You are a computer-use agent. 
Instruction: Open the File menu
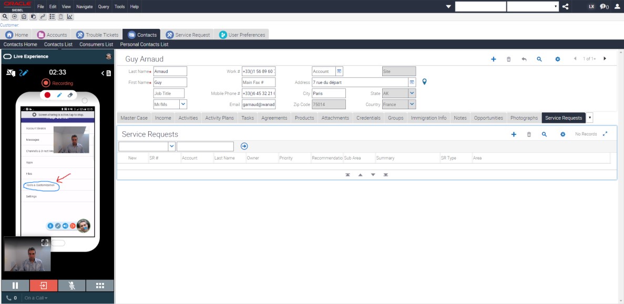(40, 7)
